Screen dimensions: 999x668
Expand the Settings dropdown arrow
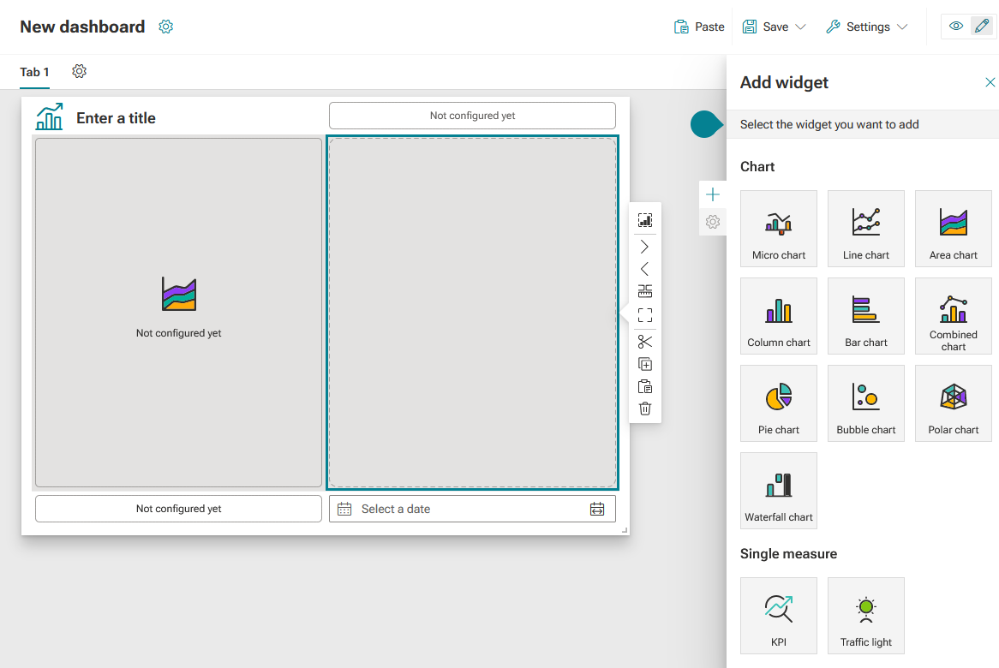[902, 27]
